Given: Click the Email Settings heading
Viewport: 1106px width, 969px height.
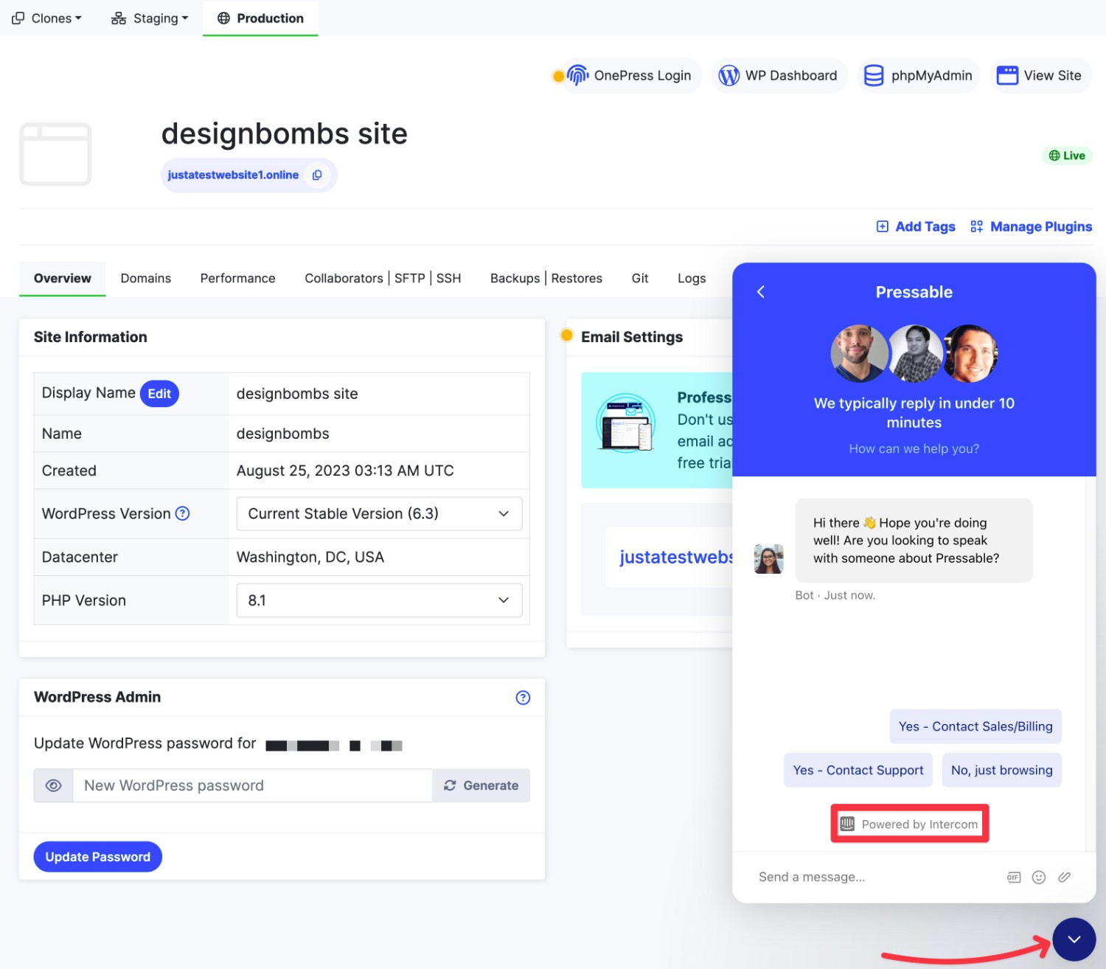Looking at the screenshot, I should pyautogui.click(x=632, y=337).
